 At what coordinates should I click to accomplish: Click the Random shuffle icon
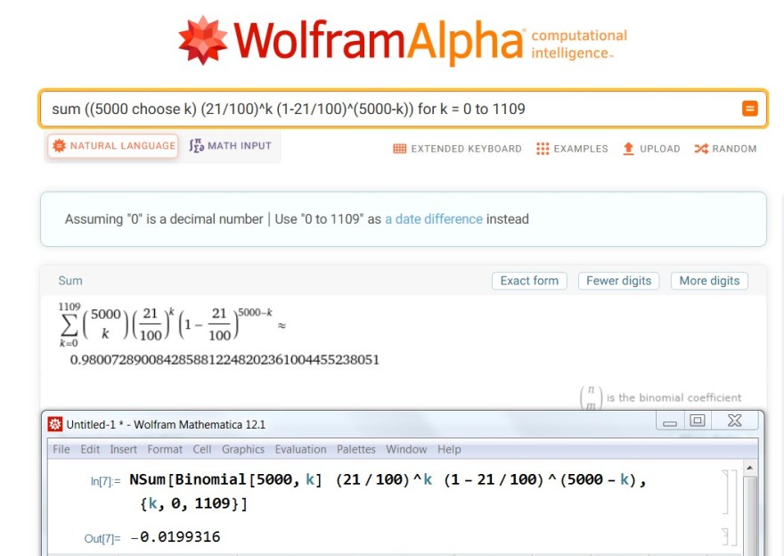pyautogui.click(x=701, y=149)
